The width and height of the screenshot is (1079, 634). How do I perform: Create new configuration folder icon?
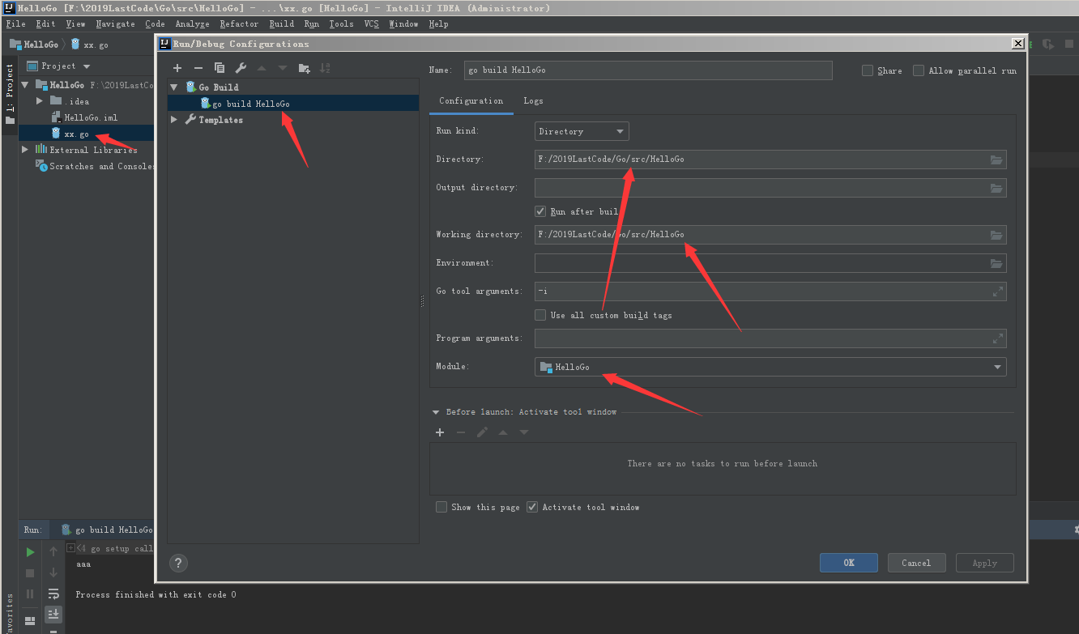click(304, 68)
